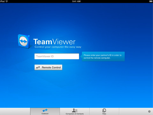153x115 pixels.
Task: Click the 'Control your computer the easy way' tagline
Action: click(x=58, y=47)
